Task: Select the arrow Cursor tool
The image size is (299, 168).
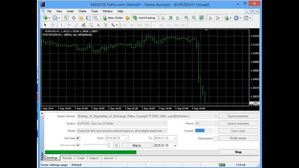Action: pyautogui.click(x=45, y=25)
